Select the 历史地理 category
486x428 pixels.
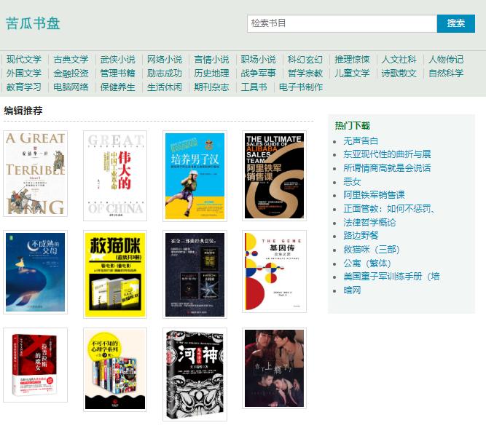[212, 74]
